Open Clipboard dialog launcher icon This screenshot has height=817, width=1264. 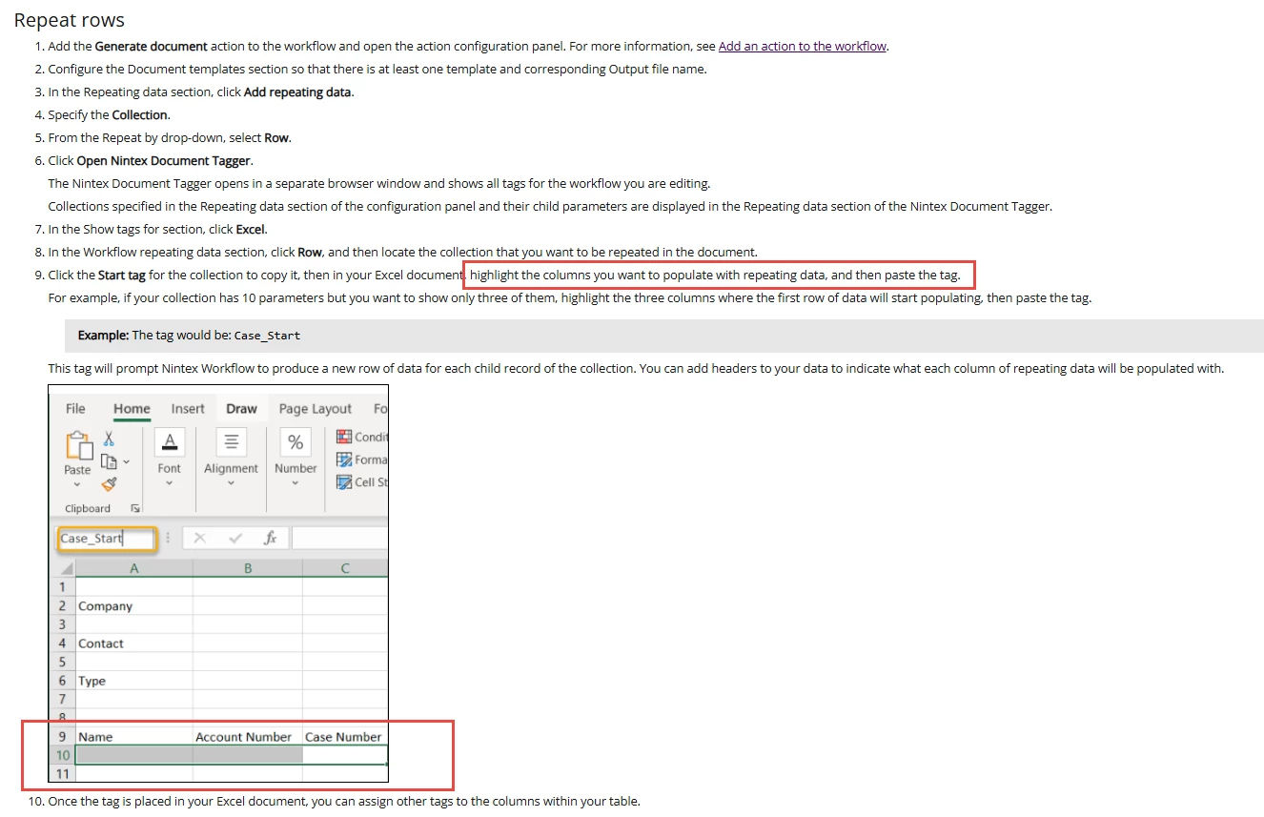tap(135, 509)
